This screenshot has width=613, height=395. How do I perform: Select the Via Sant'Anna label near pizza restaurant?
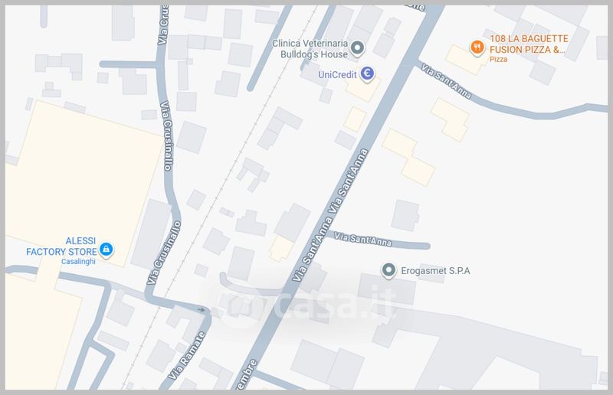coord(446,81)
